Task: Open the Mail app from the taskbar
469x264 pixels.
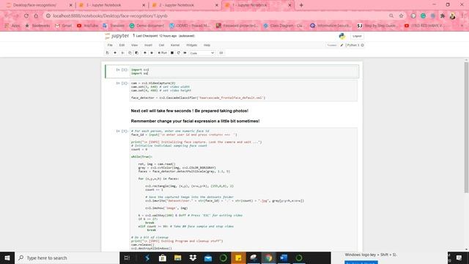Action: (x=208, y=257)
